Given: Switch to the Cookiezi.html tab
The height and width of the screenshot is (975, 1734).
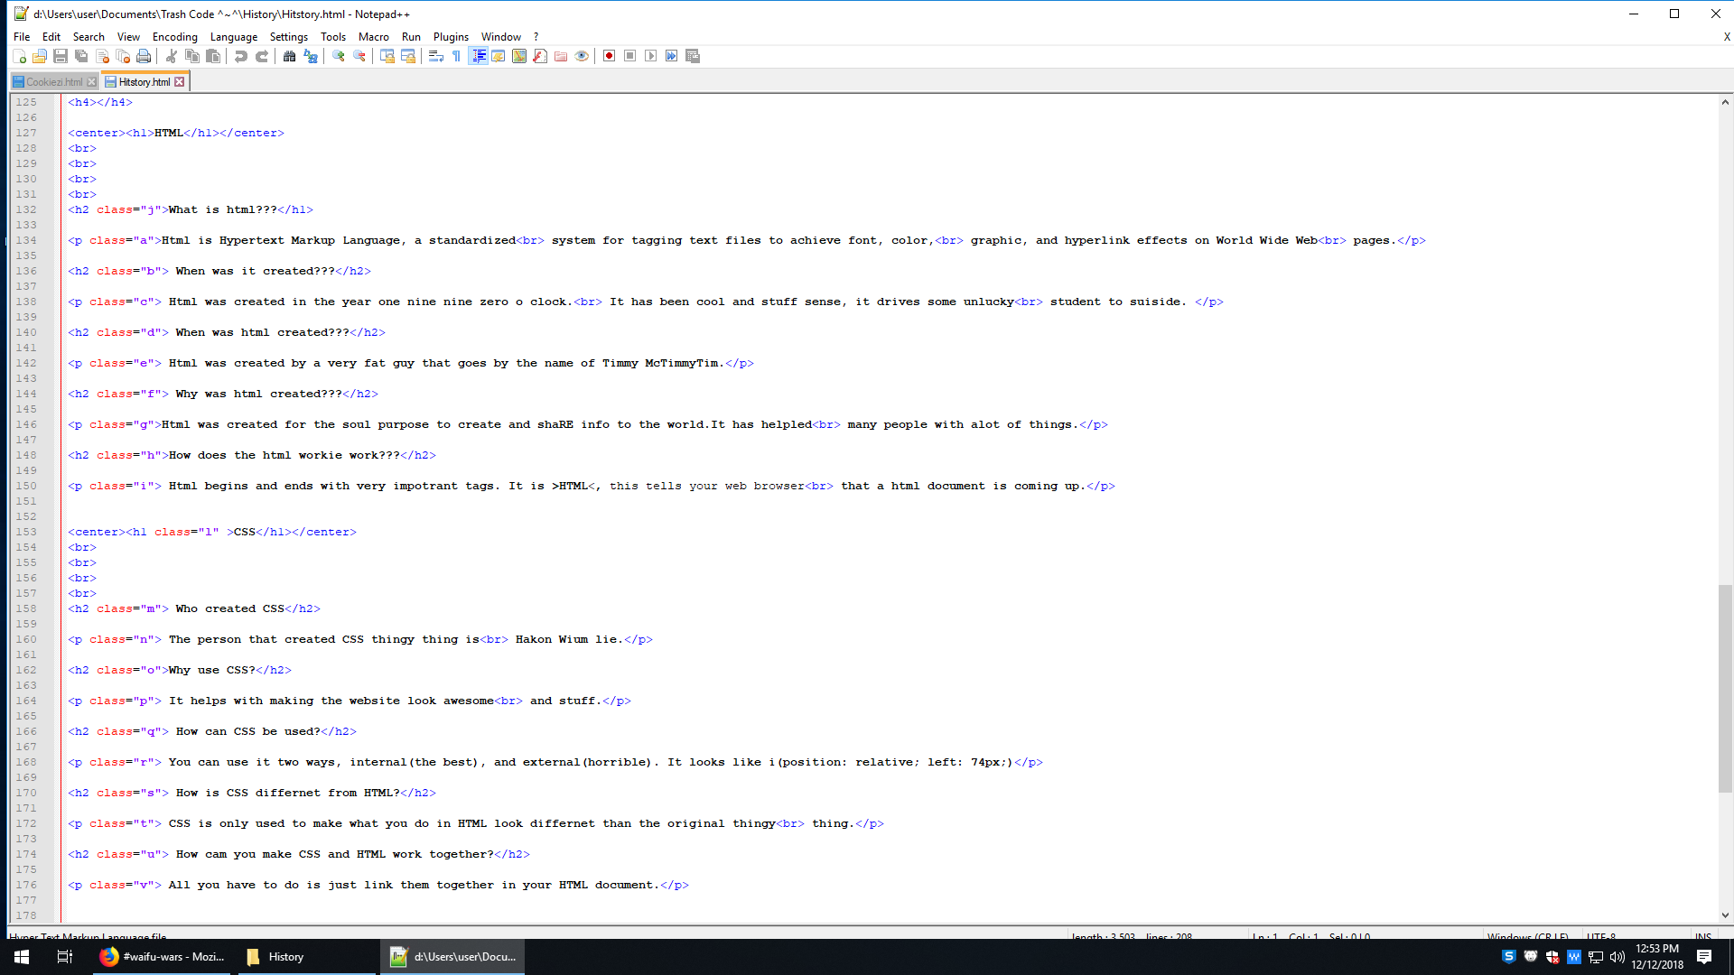Looking at the screenshot, I should coord(53,82).
